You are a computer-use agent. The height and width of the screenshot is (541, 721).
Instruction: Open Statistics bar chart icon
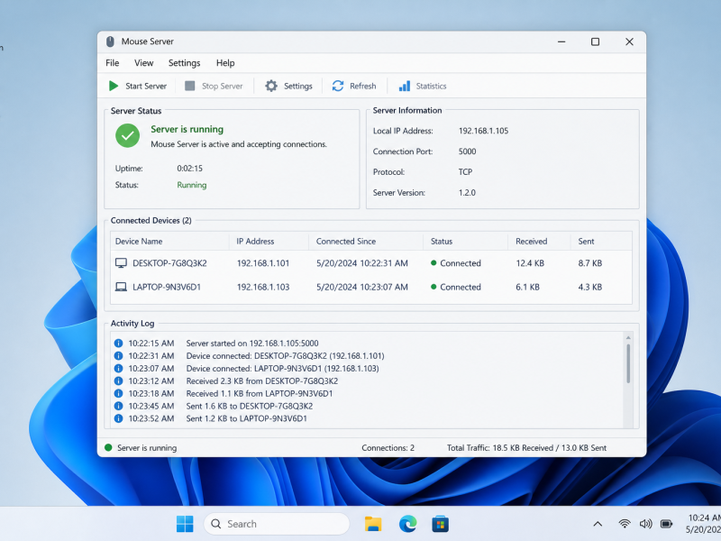404,86
